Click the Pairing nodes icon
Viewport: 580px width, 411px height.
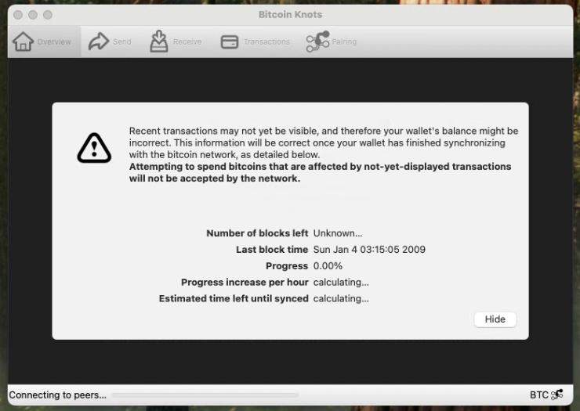317,41
